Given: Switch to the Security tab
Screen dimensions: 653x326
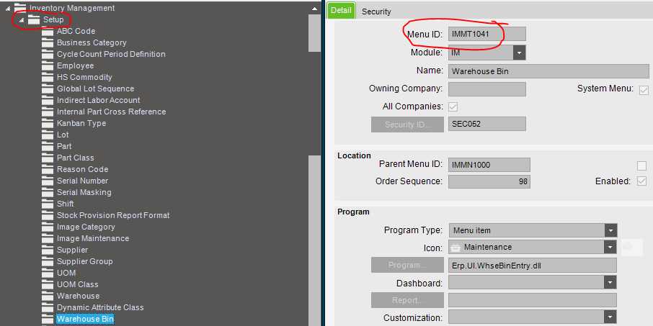Looking at the screenshot, I should 376,12.
